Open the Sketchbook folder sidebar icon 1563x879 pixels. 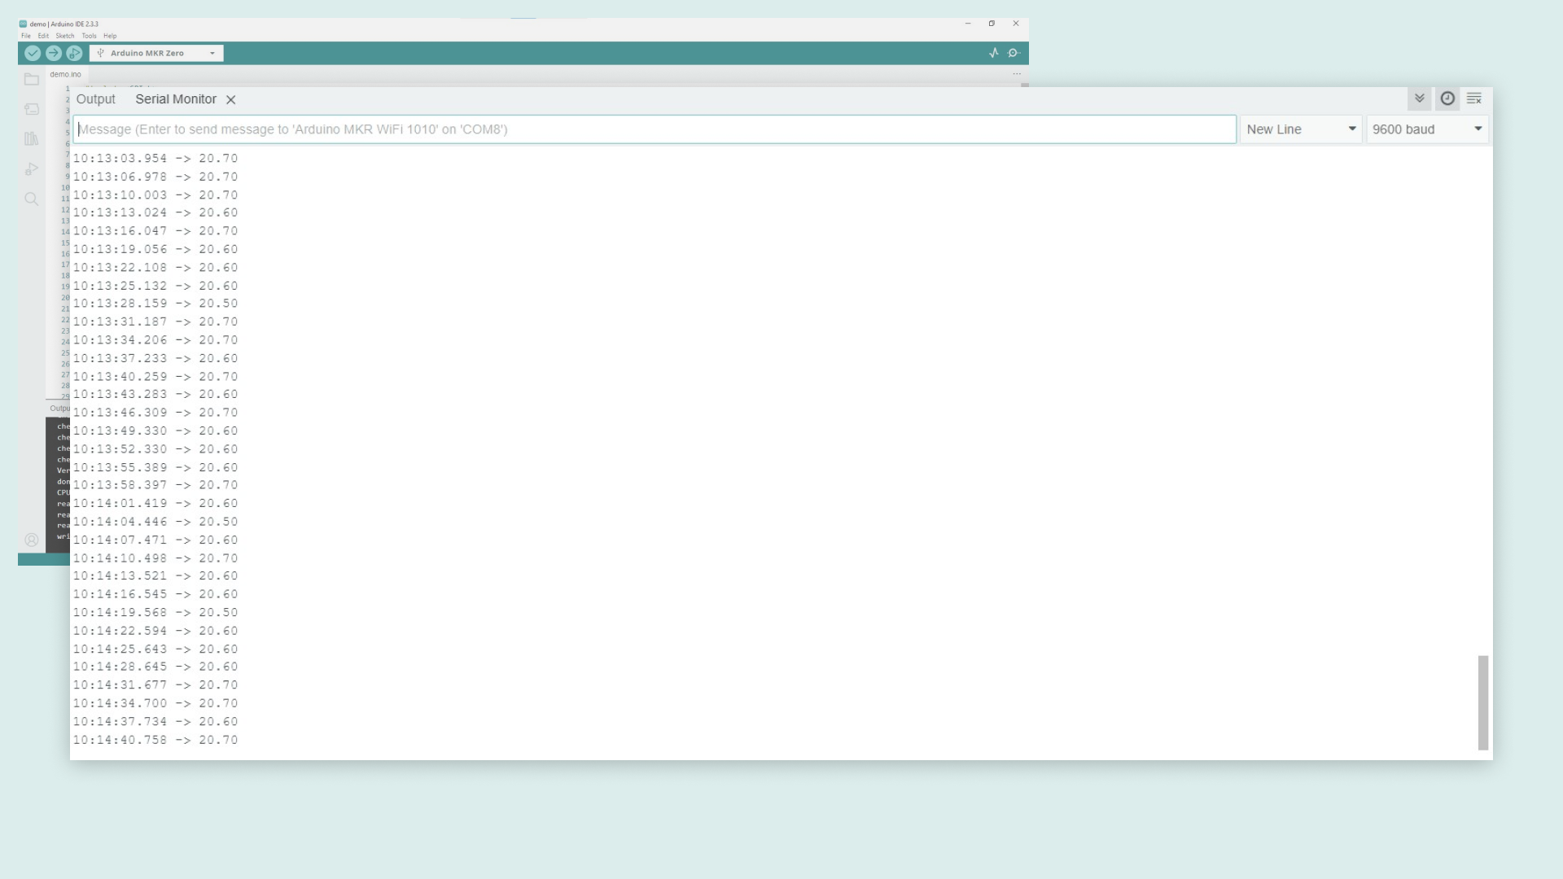pos(32,79)
